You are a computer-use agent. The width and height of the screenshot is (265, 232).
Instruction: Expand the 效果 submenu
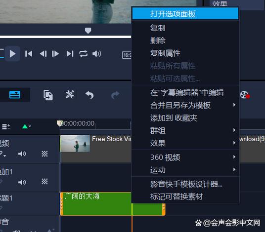(185, 143)
